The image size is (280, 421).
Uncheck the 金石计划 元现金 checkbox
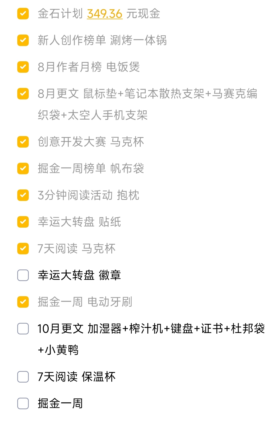(x=23, y=14)
